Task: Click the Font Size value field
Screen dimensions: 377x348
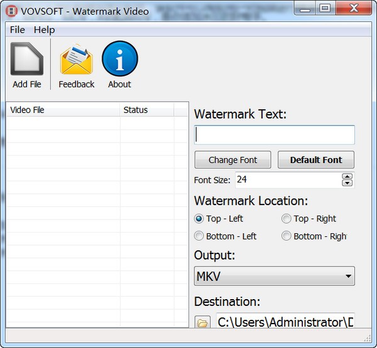Action: click(x=288, y=180)
